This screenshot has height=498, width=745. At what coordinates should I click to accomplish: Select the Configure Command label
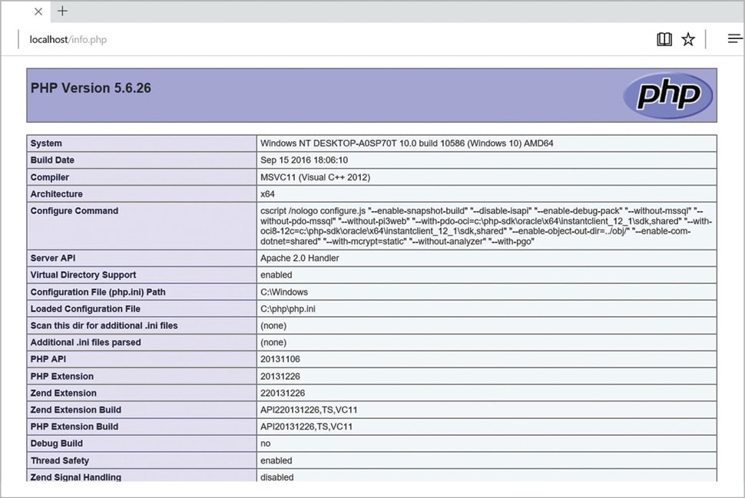tap(74, 211)
